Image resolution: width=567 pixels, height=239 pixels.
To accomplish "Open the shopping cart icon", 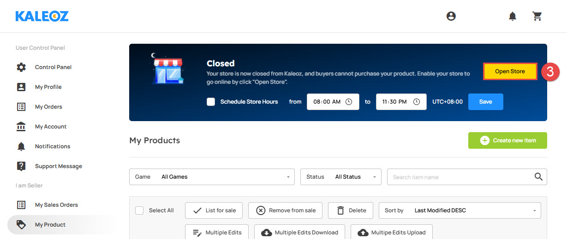I will [x=537, y=16].
